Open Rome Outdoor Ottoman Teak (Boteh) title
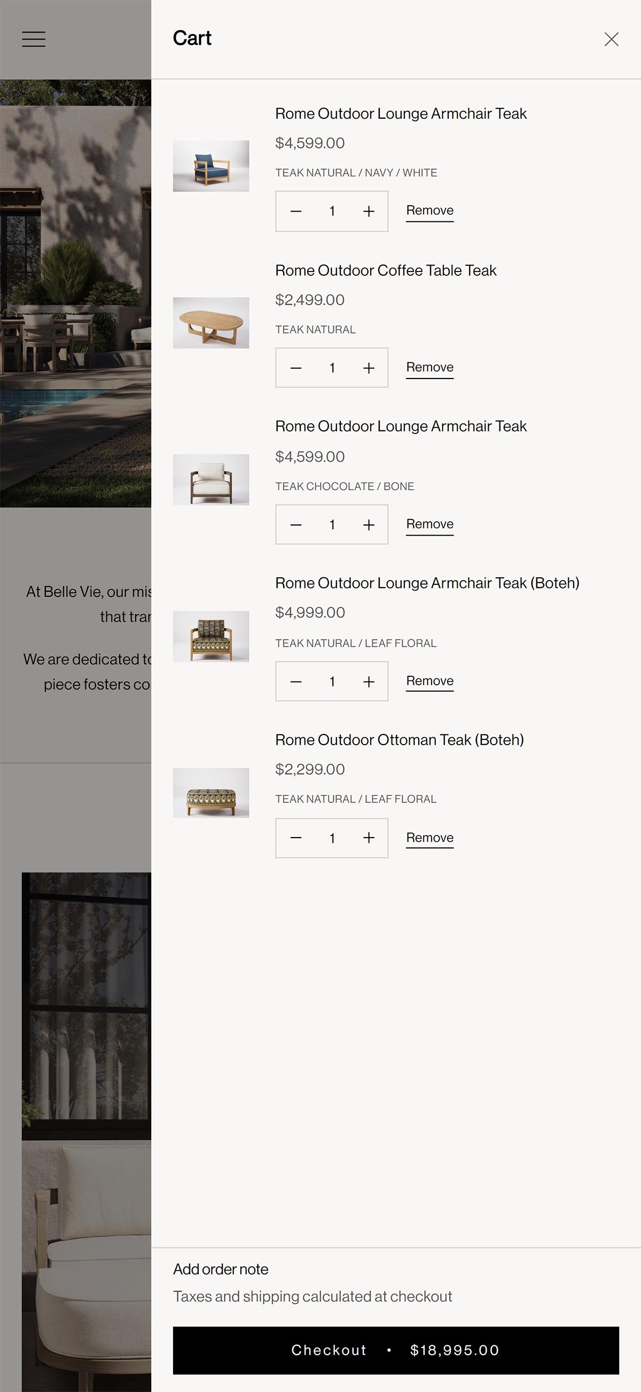 click(399, 739)
